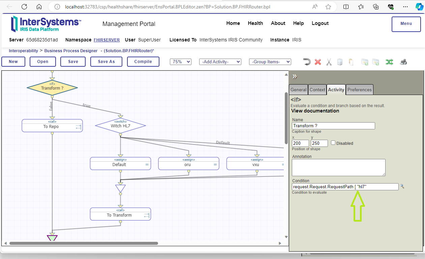Click the browser favorites star icon

coord(328,7)
